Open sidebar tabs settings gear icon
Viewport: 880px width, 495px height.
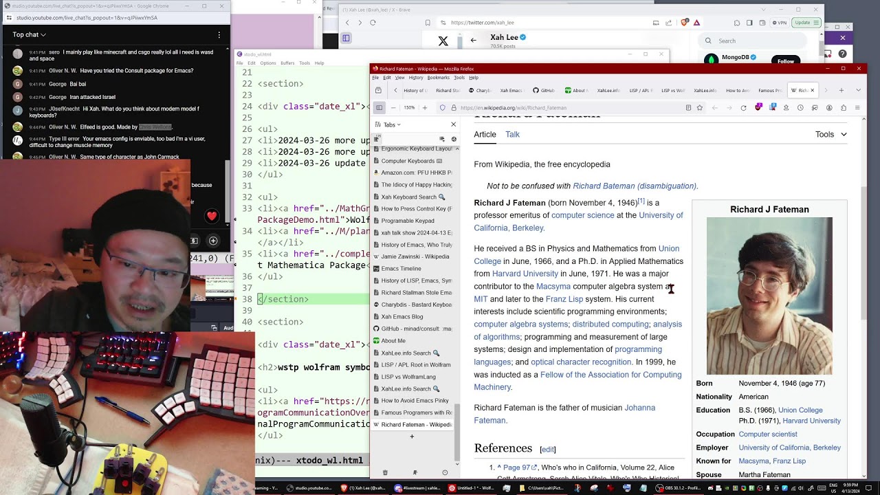coord(454,139)
